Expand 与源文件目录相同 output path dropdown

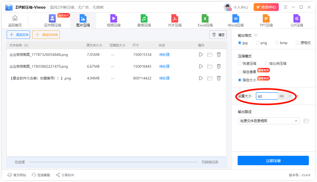click(x=269, y=121)
